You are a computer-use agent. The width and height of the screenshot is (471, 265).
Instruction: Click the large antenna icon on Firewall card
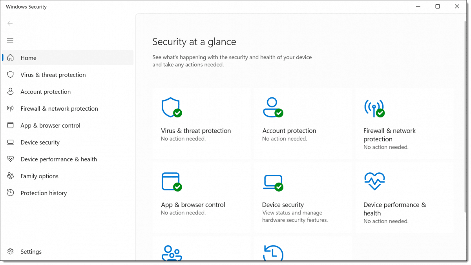[374, 108]
